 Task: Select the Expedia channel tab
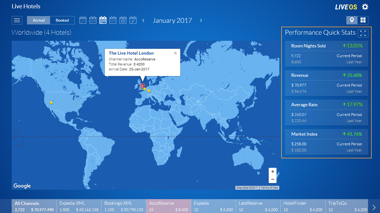click(213, 206)
